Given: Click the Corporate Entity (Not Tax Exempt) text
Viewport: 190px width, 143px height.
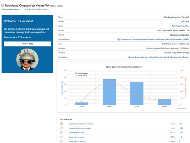Looking at the screenshot, I should (x=176, y=53).
